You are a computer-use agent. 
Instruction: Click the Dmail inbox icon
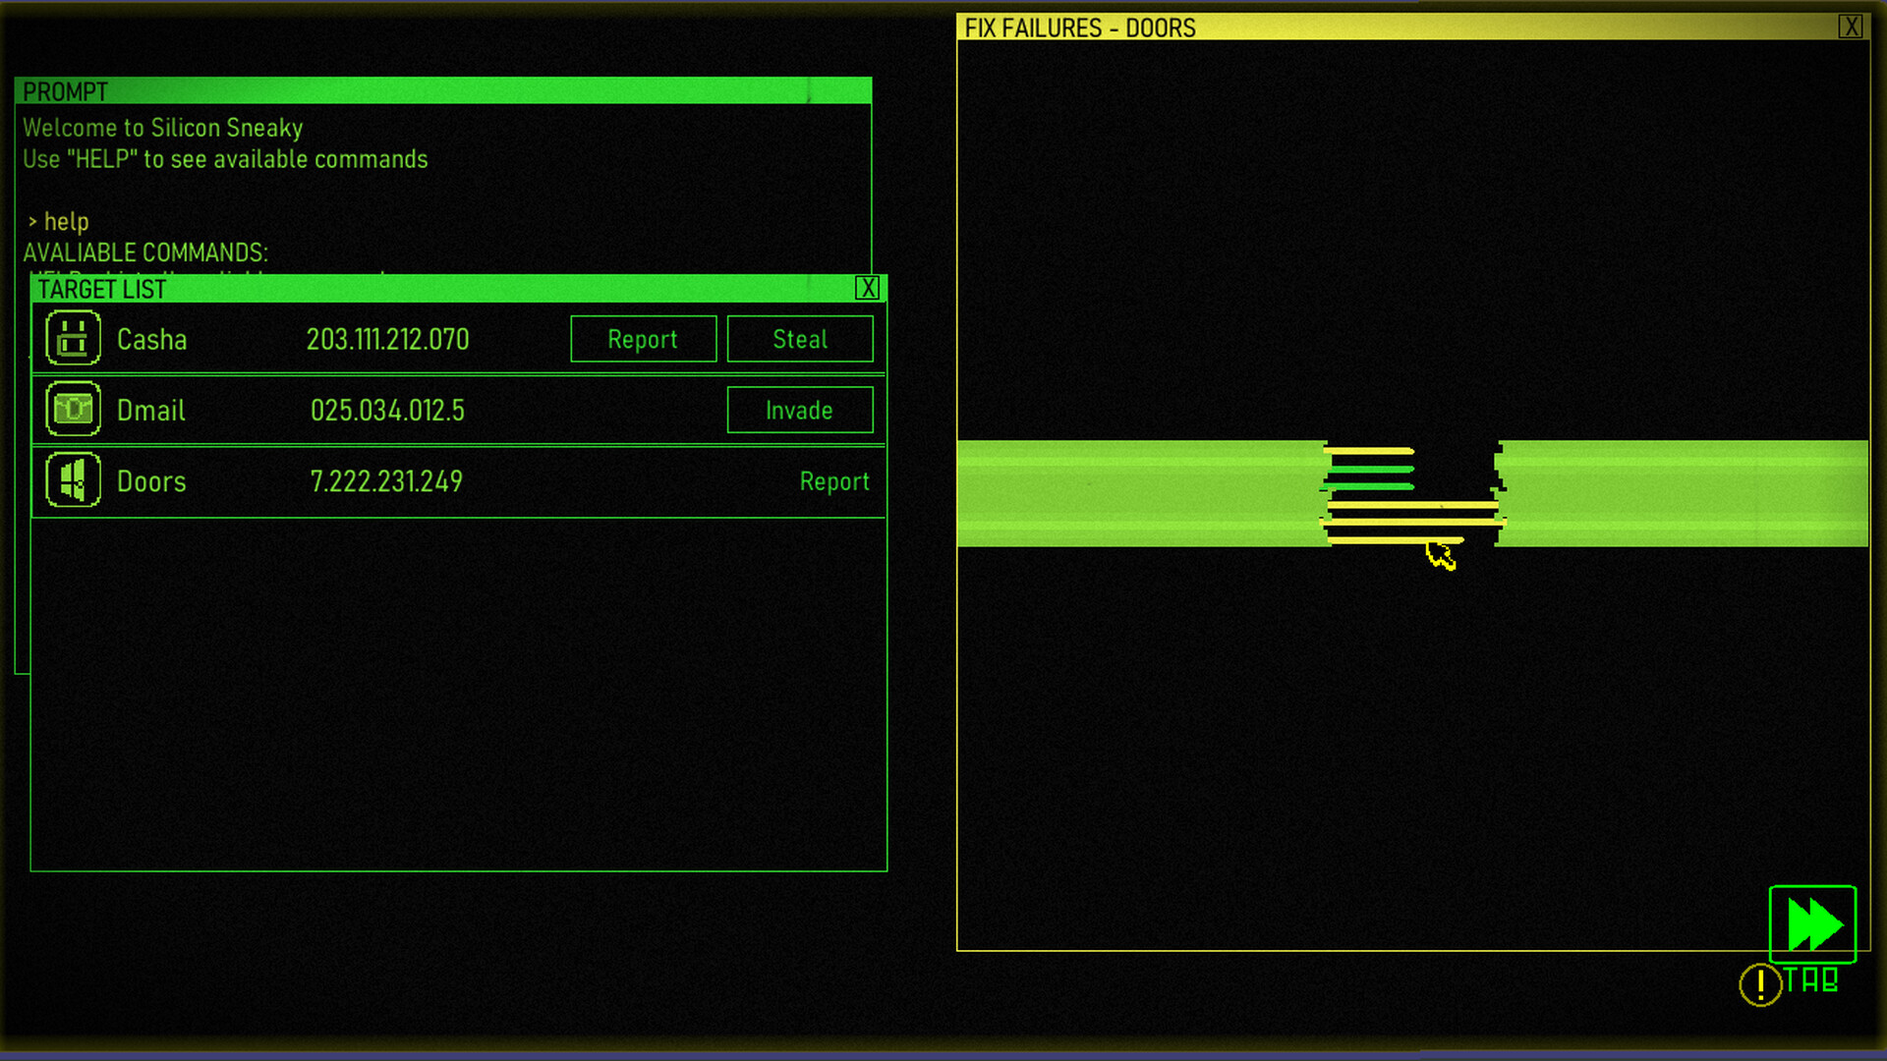72,410
